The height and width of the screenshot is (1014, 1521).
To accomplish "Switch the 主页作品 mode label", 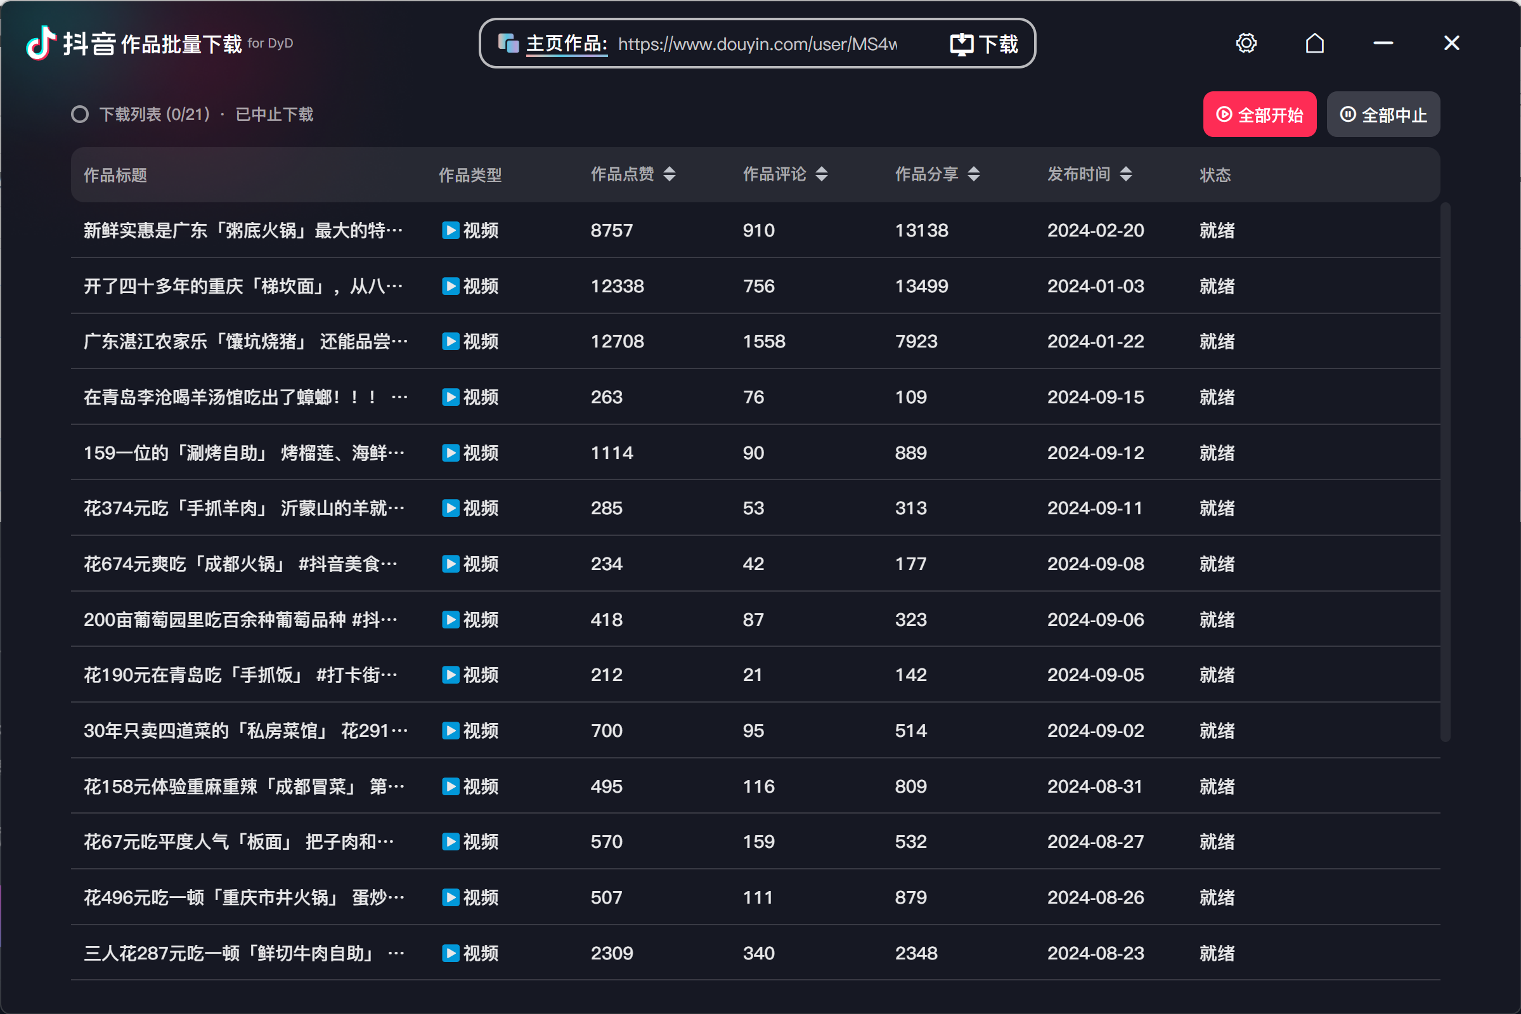I will [566, 44].
